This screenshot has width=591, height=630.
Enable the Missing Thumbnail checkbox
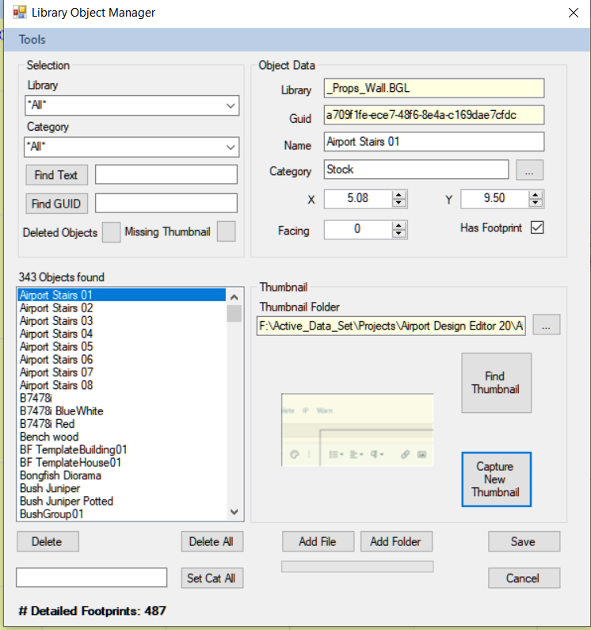227,231
